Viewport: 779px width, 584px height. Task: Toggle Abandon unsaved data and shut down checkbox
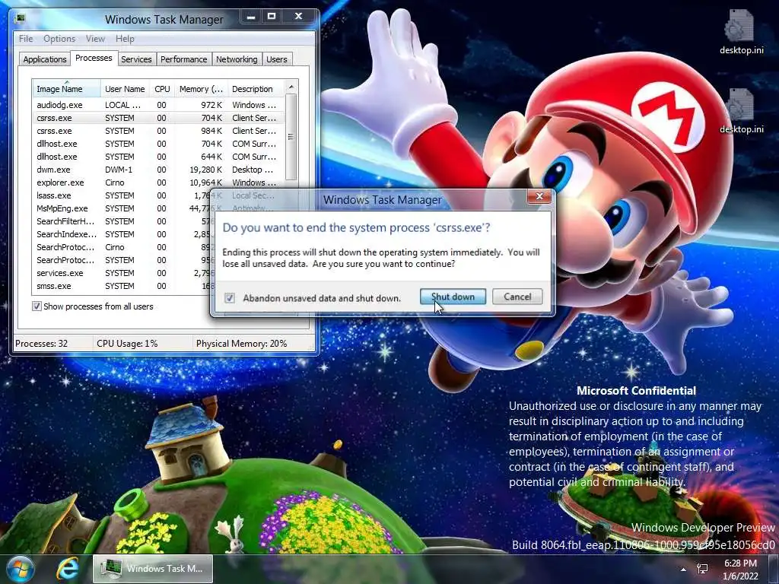[230, 298]
